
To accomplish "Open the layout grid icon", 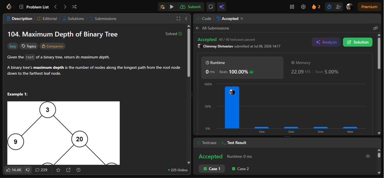I will pos(292,7).
